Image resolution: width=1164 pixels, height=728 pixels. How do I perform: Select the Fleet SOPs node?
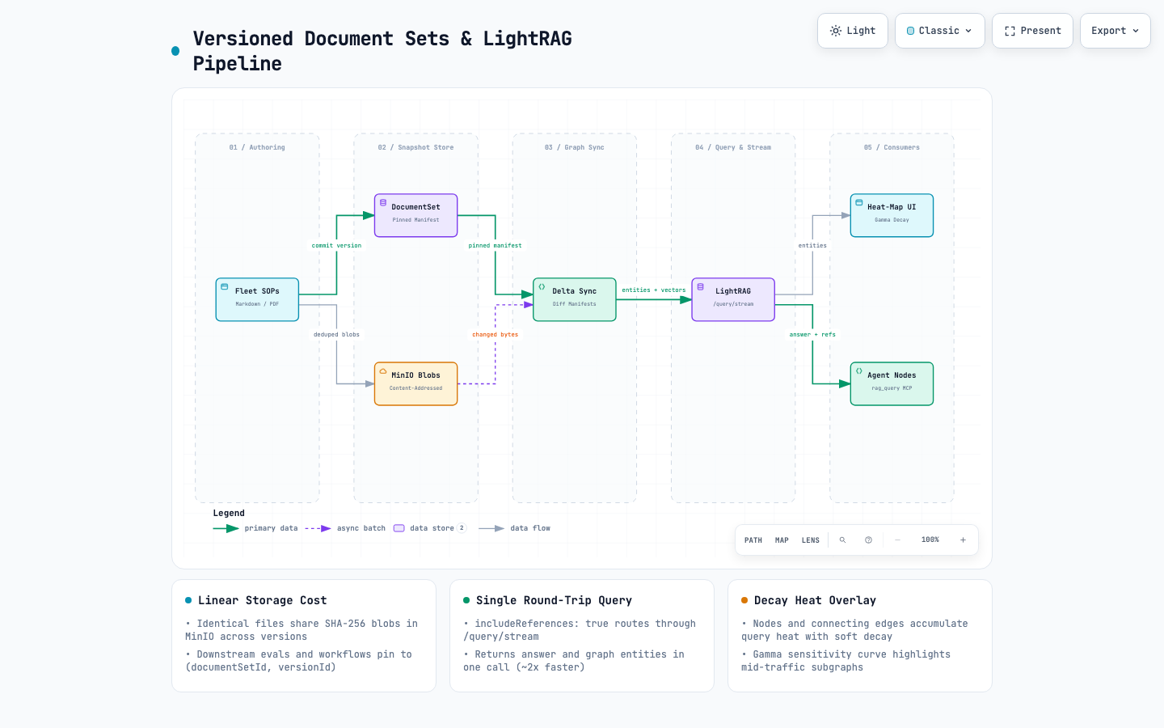point(257,299)
